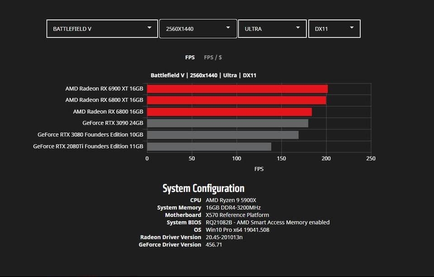The image size is (434, 277).
Task: Click the 100 axis tick label
Action: [236, 159]
